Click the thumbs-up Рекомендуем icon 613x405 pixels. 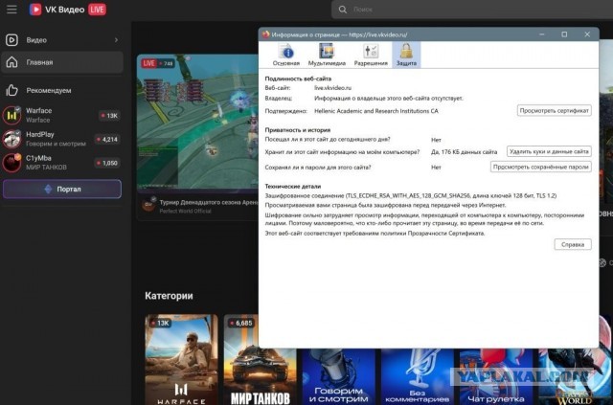[11, 90]
